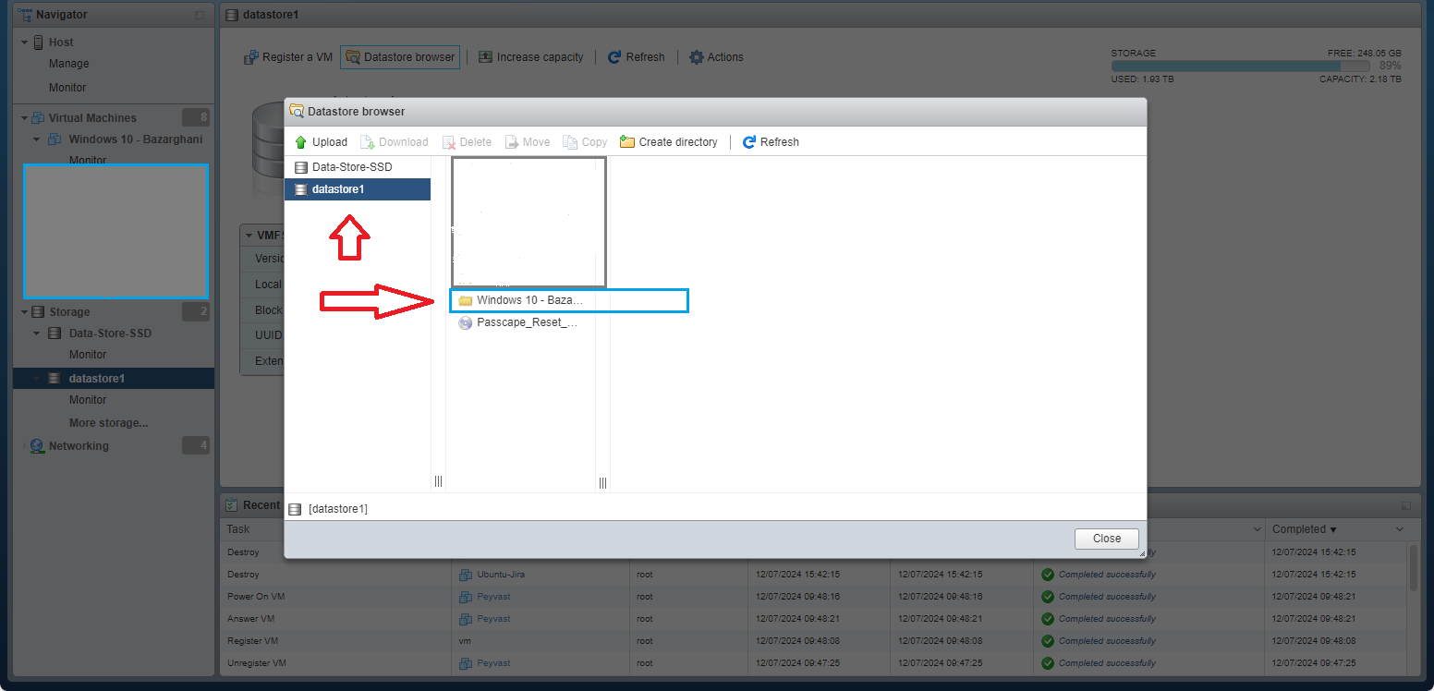Click the Virtual Machines icon in Navigator
The width and height of the screenshot is (1434, 691).
[38, 118]
